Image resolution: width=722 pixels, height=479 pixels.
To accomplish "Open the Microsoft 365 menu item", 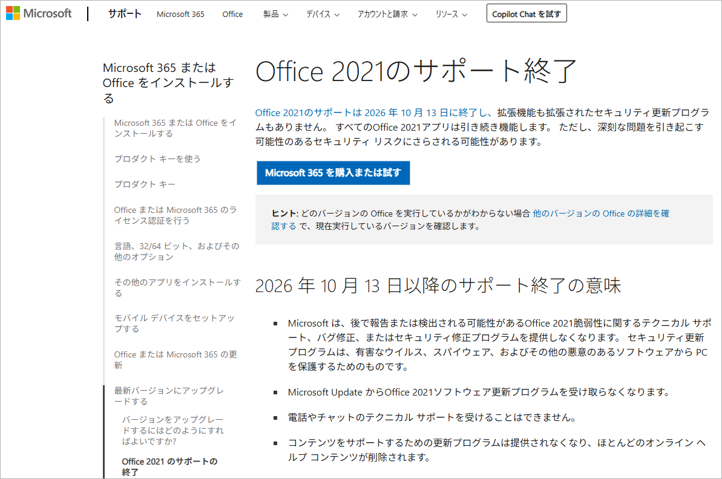I will pyautogui.click(x=180, y=14).
